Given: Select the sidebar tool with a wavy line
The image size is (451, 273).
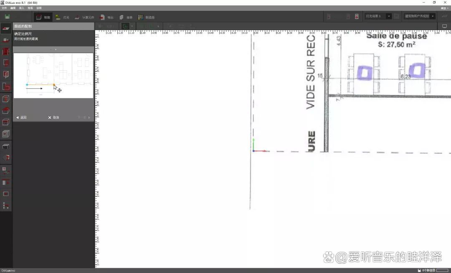Looking at the screenshot, I should (6, 171).
